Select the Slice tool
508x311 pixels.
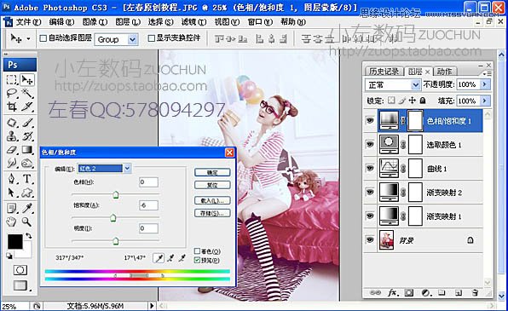coord(27,107)
